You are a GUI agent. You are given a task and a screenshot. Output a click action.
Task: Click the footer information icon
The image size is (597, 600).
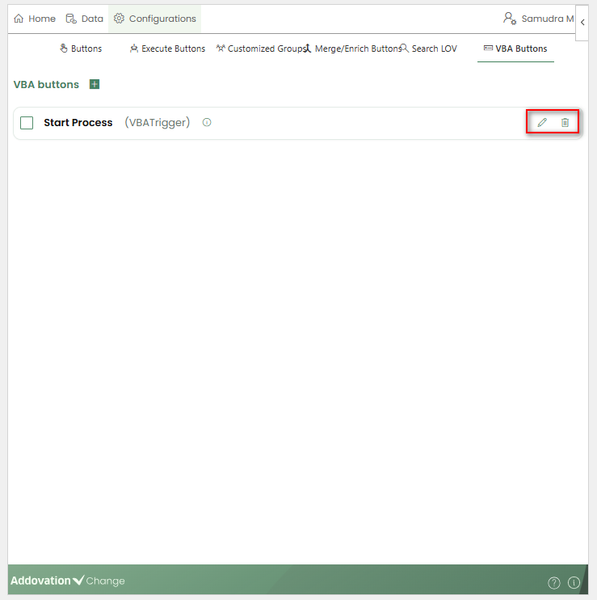(574, 582)
